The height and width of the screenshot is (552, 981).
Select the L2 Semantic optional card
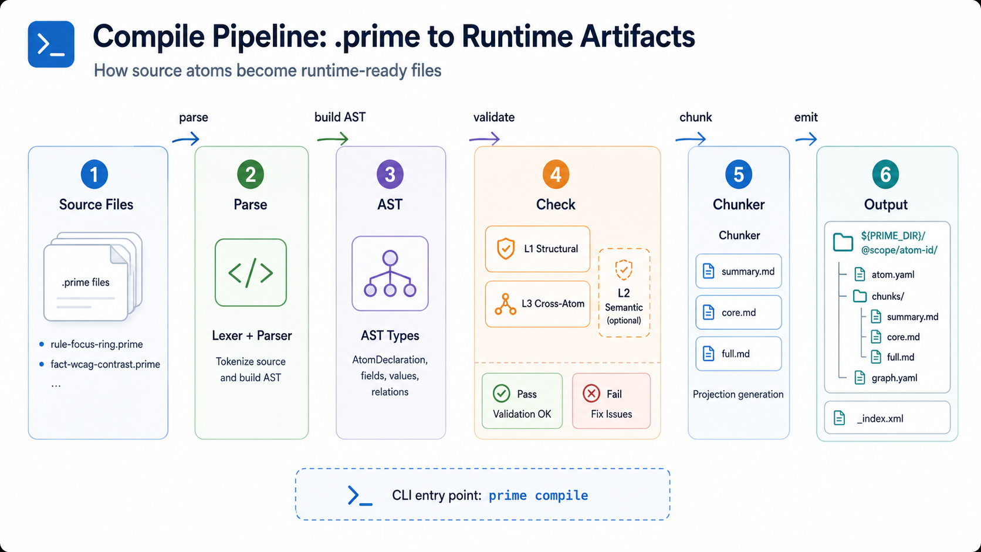click(x=624, y=293)
